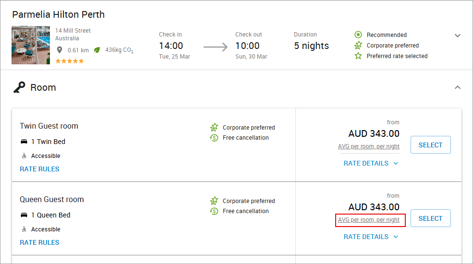This screenshot has width=473, height=264.
Task: Select the Queen Guest room
Action: click(430, 218)
